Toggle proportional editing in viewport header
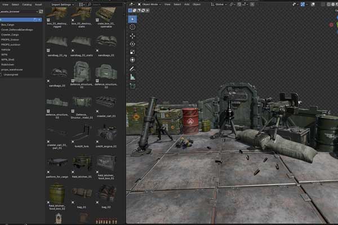 252,4
